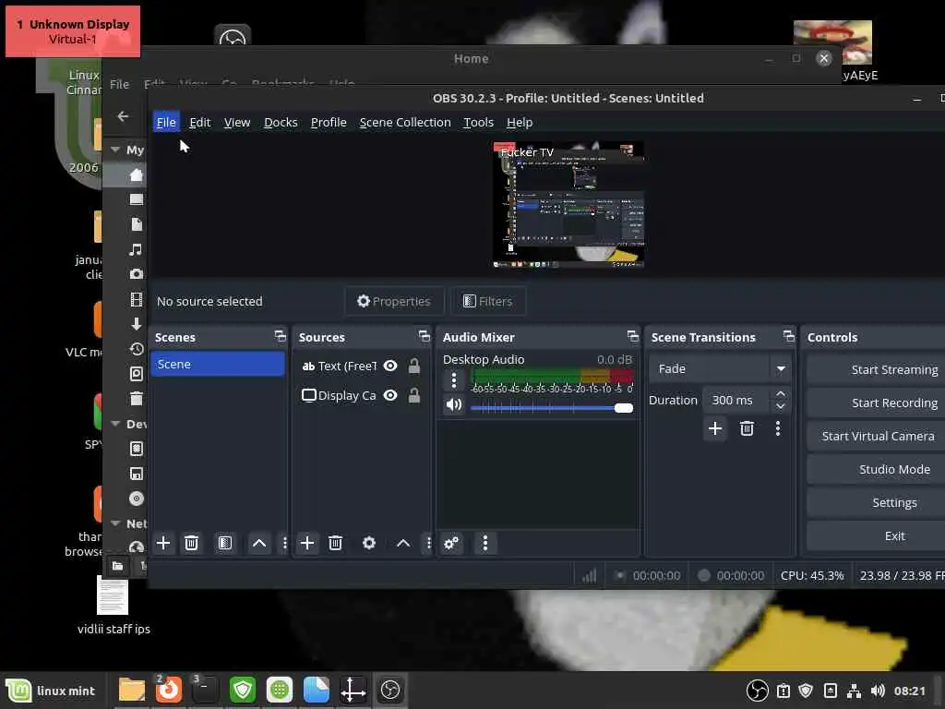Screen dimensions: 945x709
Task: Open the Fade transition dropdown
Action: [x=720, y=368]
